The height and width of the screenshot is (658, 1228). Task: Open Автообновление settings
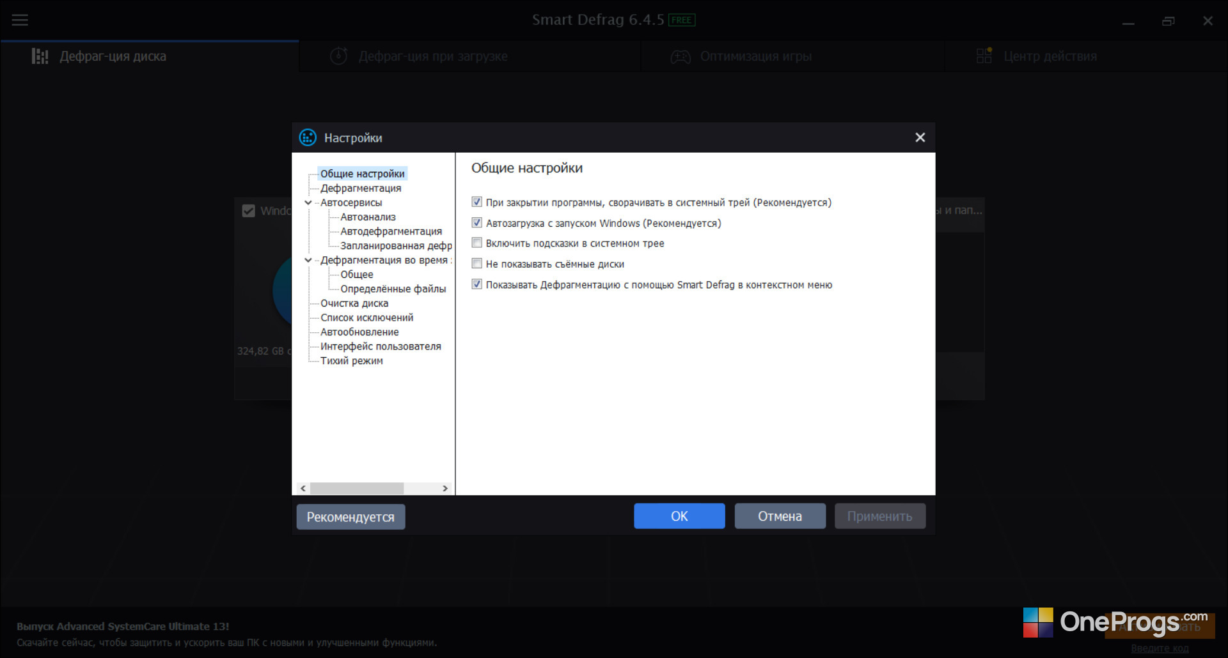pos(359,332)
